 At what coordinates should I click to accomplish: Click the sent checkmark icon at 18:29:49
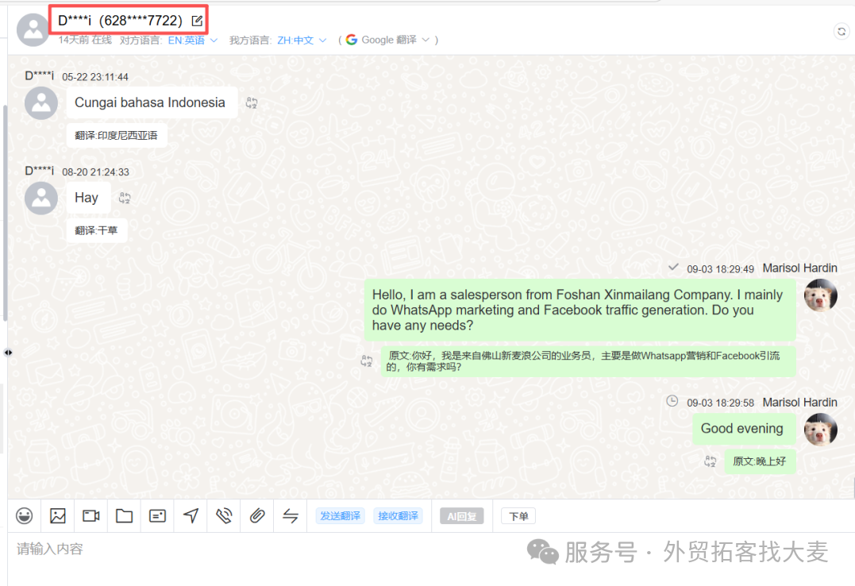pos(673,267)
